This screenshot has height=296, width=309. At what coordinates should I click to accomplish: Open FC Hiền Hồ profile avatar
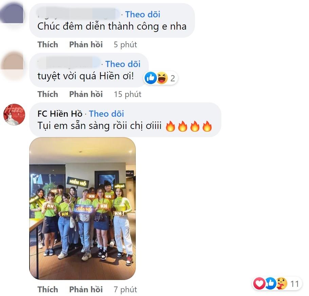point(14,115)
